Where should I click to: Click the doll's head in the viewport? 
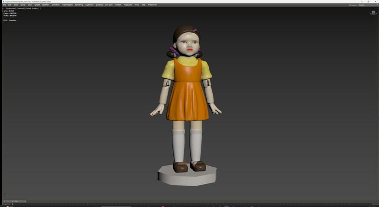(187, 41)
